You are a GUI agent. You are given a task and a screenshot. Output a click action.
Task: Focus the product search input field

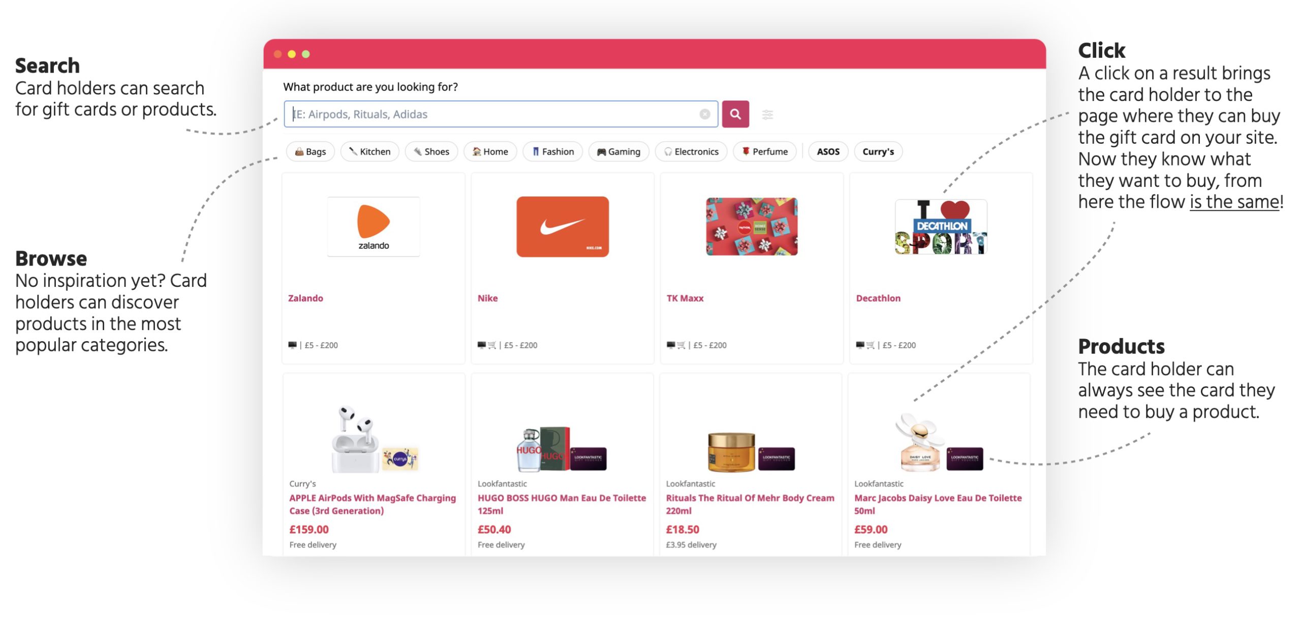point(500,114)
